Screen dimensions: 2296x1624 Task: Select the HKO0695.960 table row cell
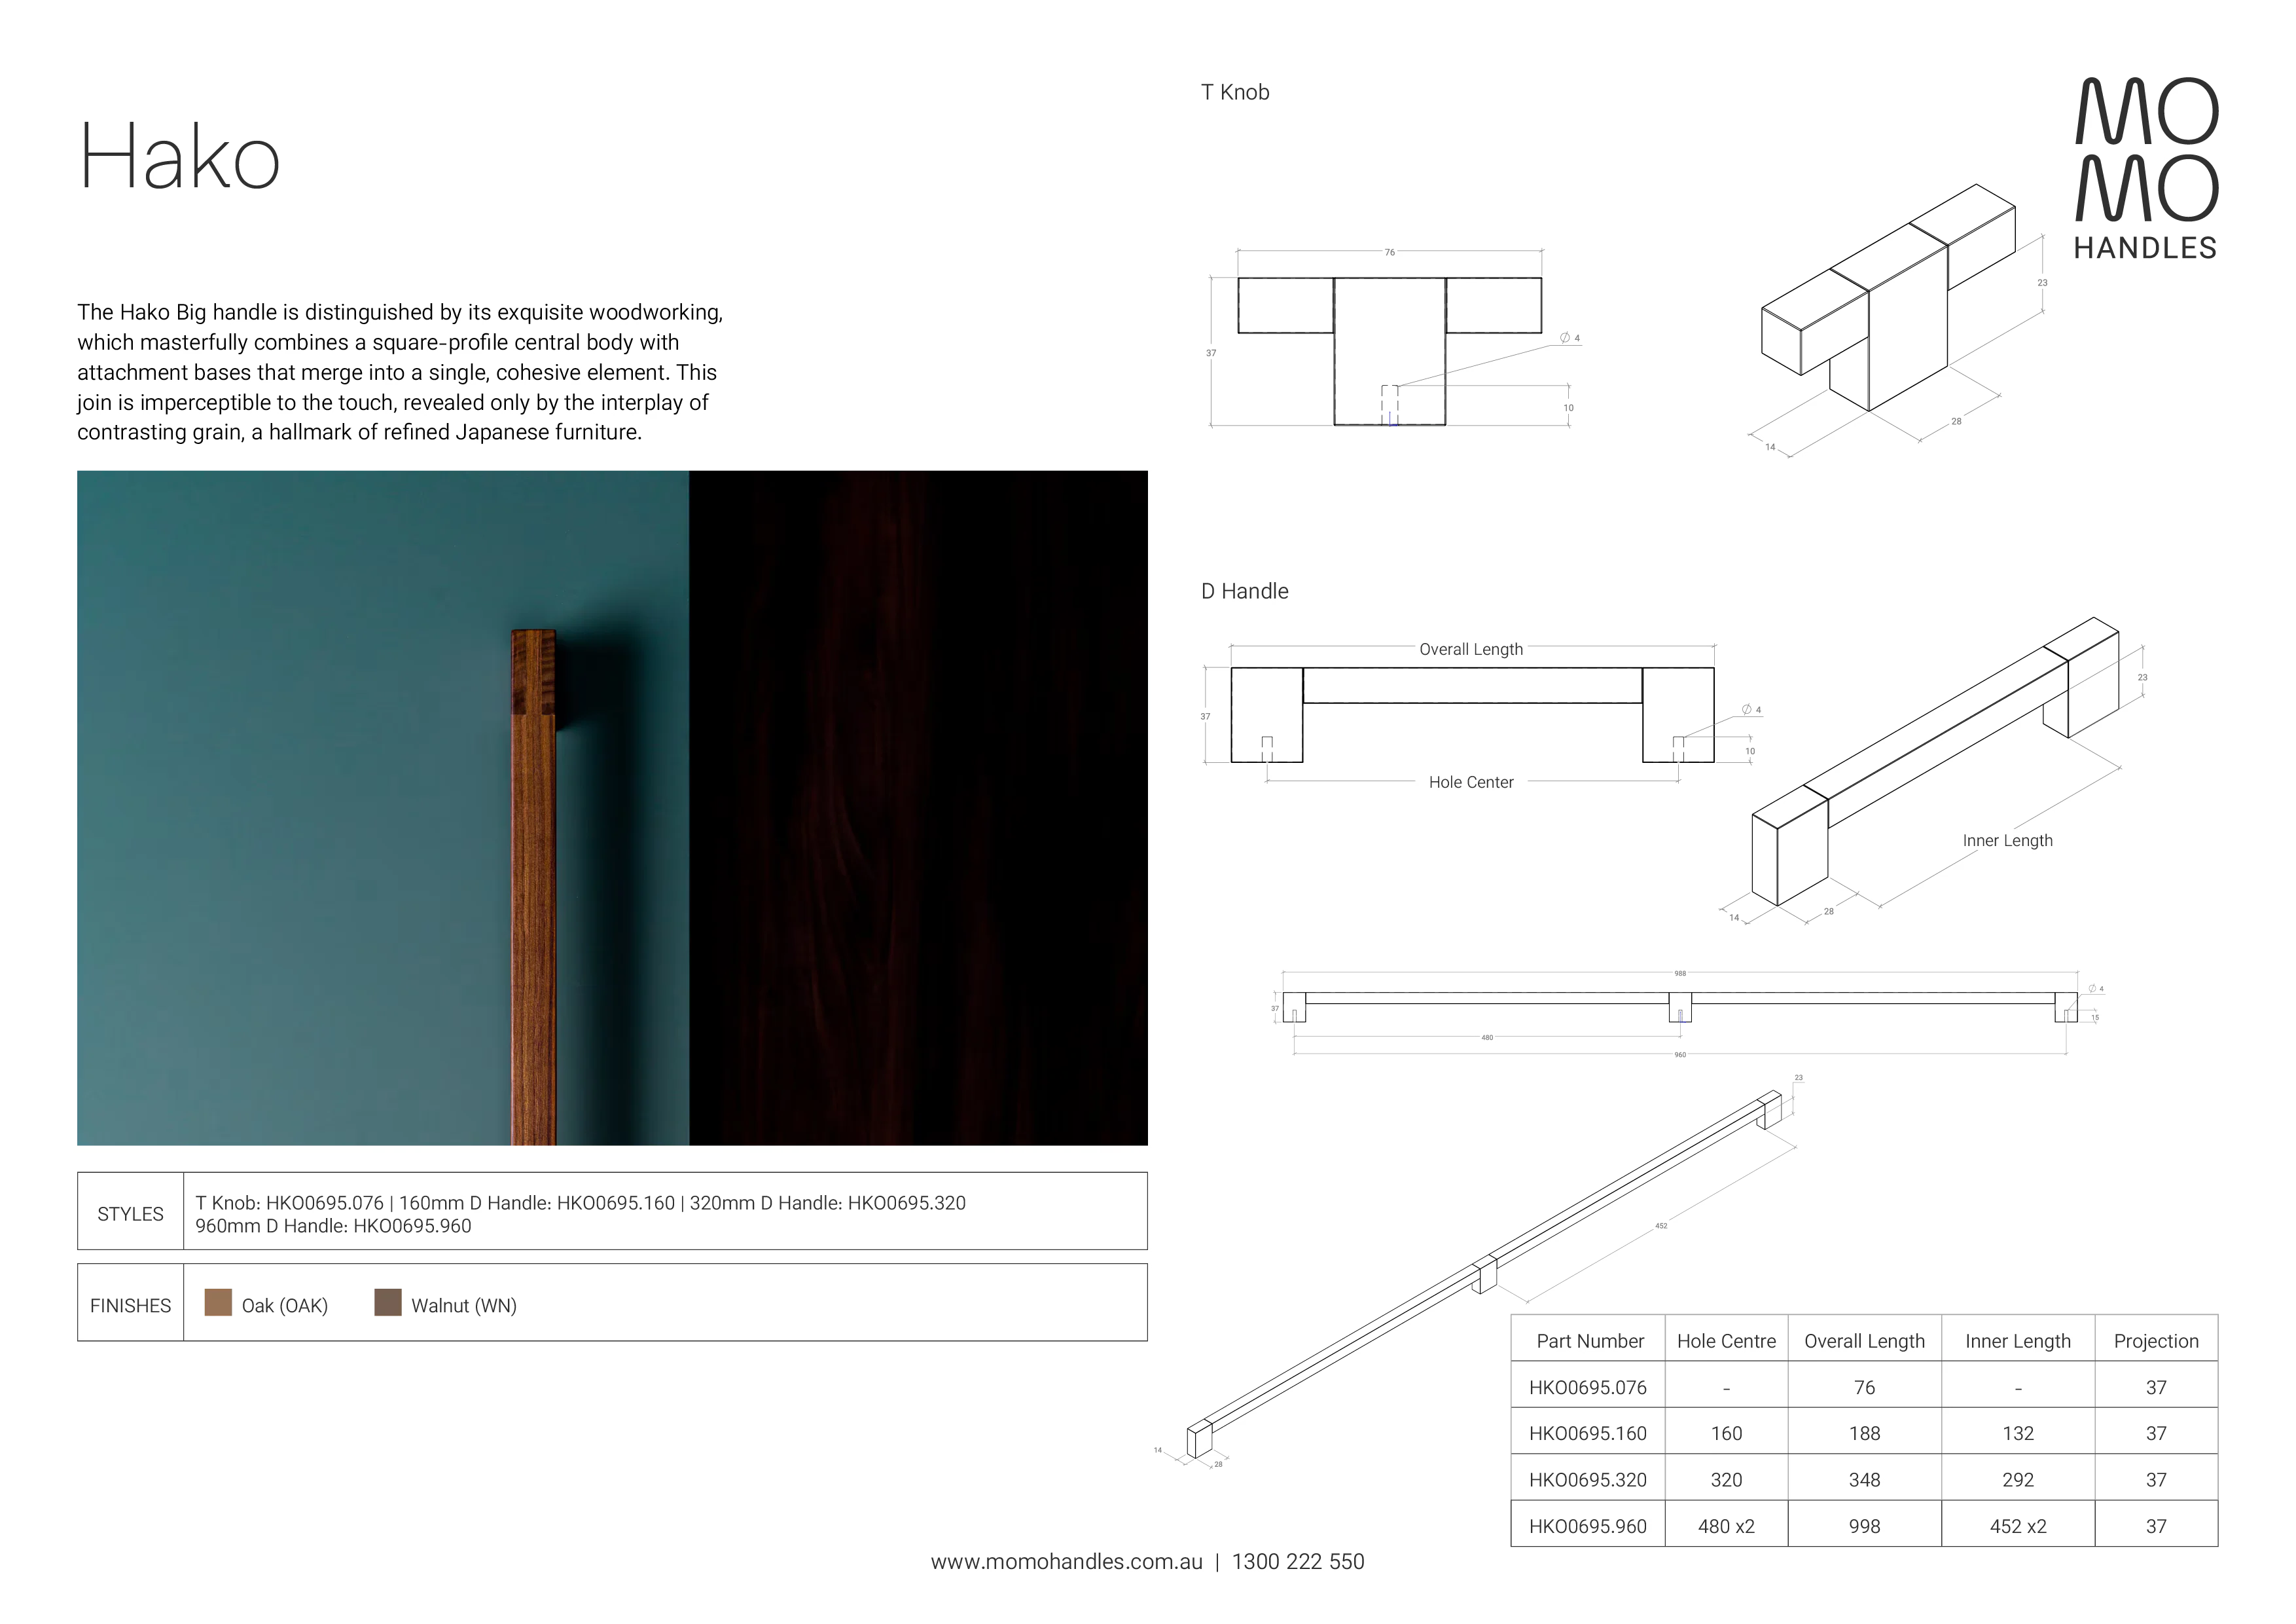coord(1587,1526)
